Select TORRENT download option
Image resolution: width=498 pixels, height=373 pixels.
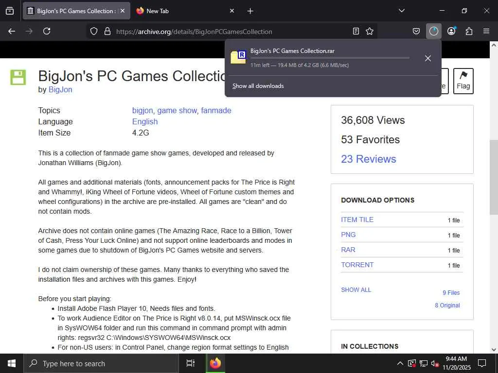pyautogui.click(x=357, y=265)
